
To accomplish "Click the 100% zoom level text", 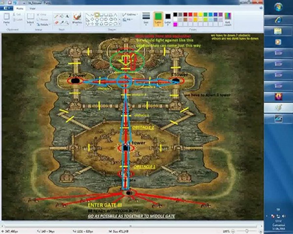I will point(226,231).
